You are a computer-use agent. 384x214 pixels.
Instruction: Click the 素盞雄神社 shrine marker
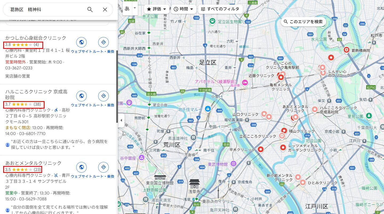[193, 138]
